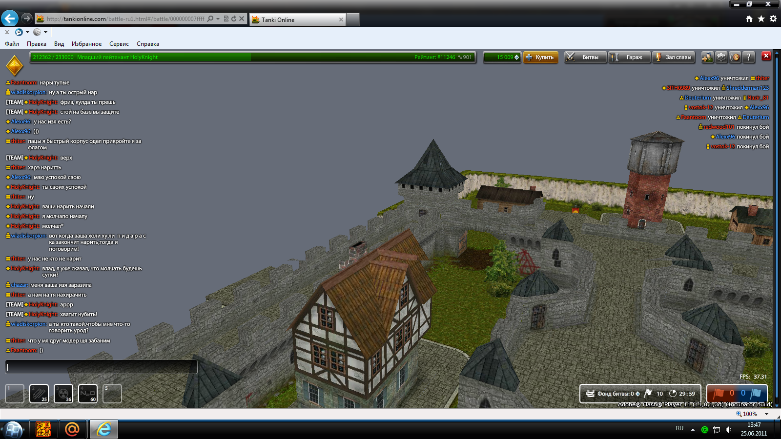Click Купить to buy crystals

coord(540,57)
